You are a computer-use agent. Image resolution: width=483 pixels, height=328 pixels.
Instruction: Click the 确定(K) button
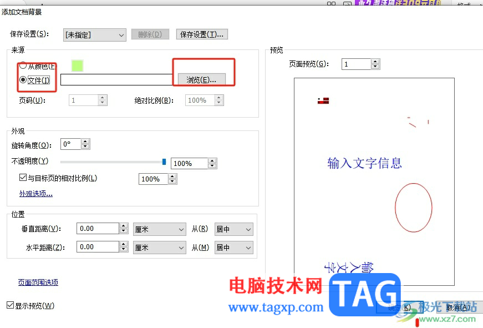tap(399, 307)
